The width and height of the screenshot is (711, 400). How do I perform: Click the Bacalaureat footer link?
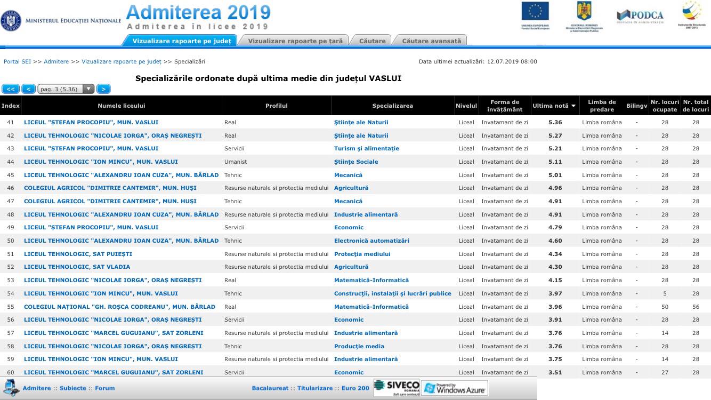pos(270,388)
